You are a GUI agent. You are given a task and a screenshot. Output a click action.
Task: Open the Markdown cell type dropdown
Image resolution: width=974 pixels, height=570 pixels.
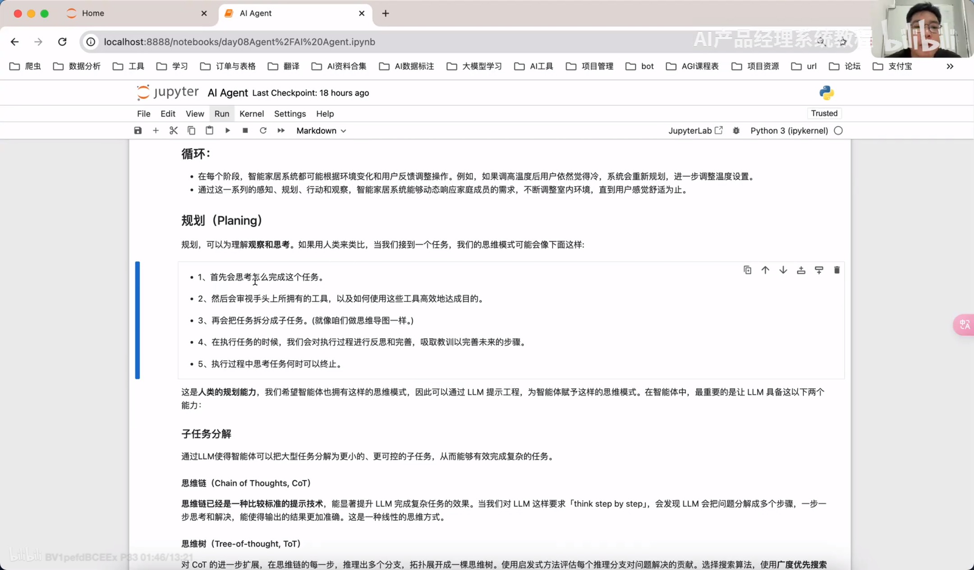click(x=321, y=130)
